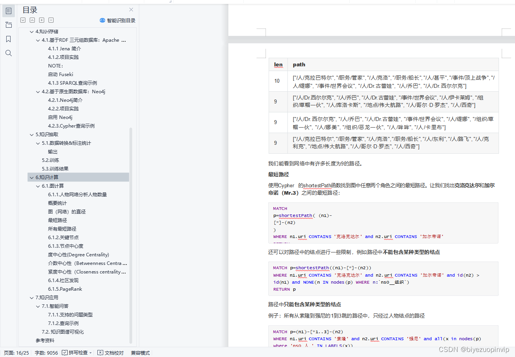
Task: Close the 目录 outline panel
Action: 131,10
